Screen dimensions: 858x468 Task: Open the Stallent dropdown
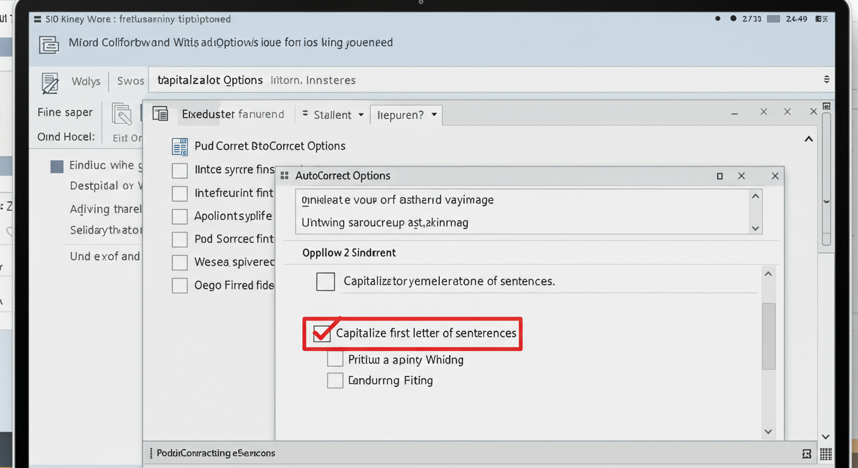click(x=331, y=115)
